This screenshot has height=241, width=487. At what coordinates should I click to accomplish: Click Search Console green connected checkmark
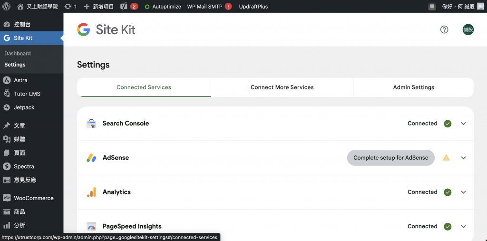pyautogui.click(x=448, y=124)
